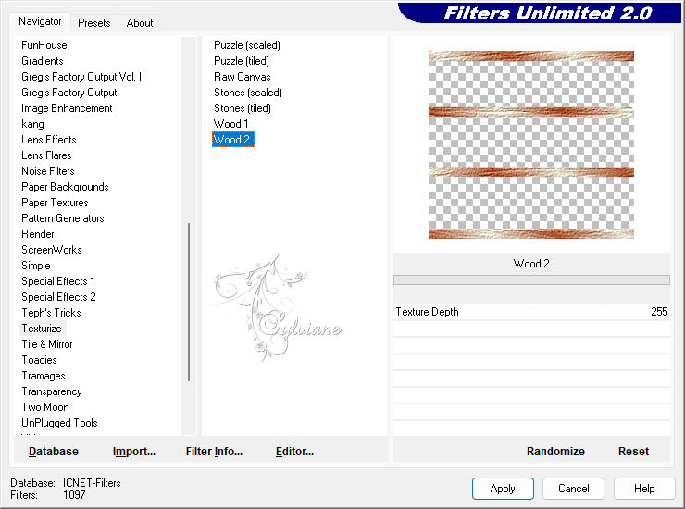Choose Puzzle (tiled) filter
The image size is (685, 509).
coord(242,61)
